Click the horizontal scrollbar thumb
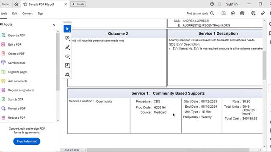Image resolution: width=271 pixels, height=152 pixels. (168, 150)
